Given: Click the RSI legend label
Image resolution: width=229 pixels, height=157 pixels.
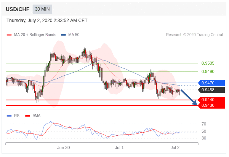Looking at the screenshot, I should tap(17, 116).
